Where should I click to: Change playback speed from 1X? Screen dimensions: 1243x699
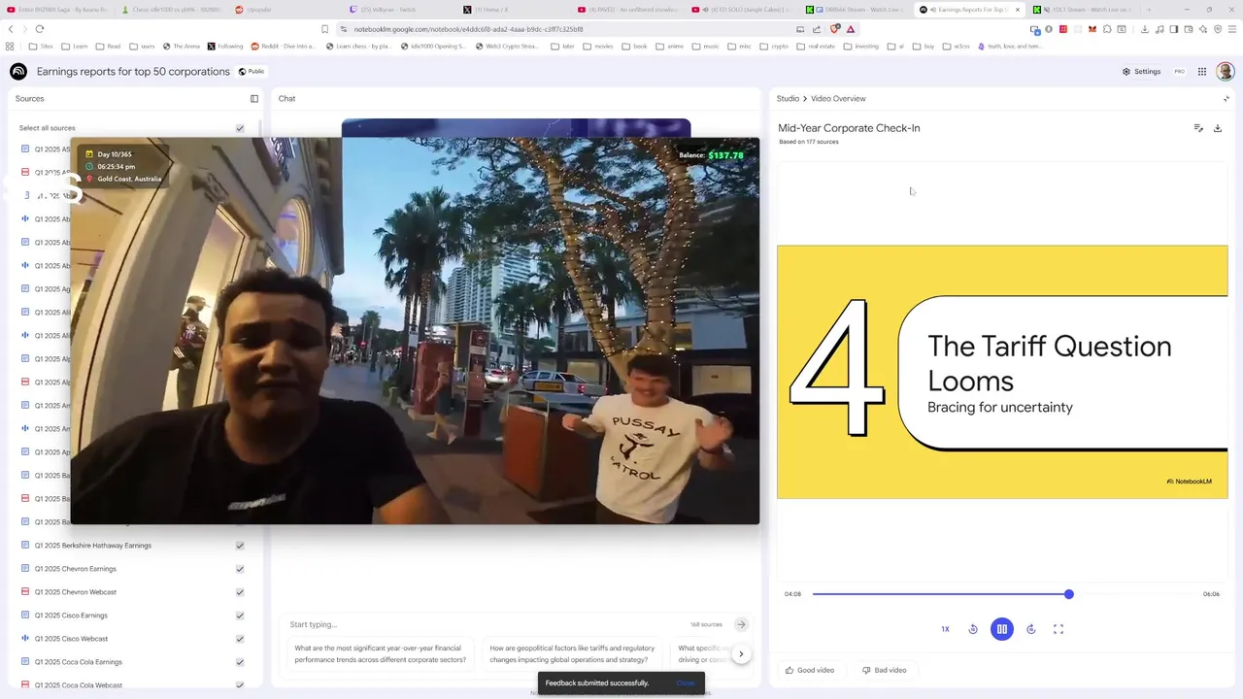coord(945,629)
